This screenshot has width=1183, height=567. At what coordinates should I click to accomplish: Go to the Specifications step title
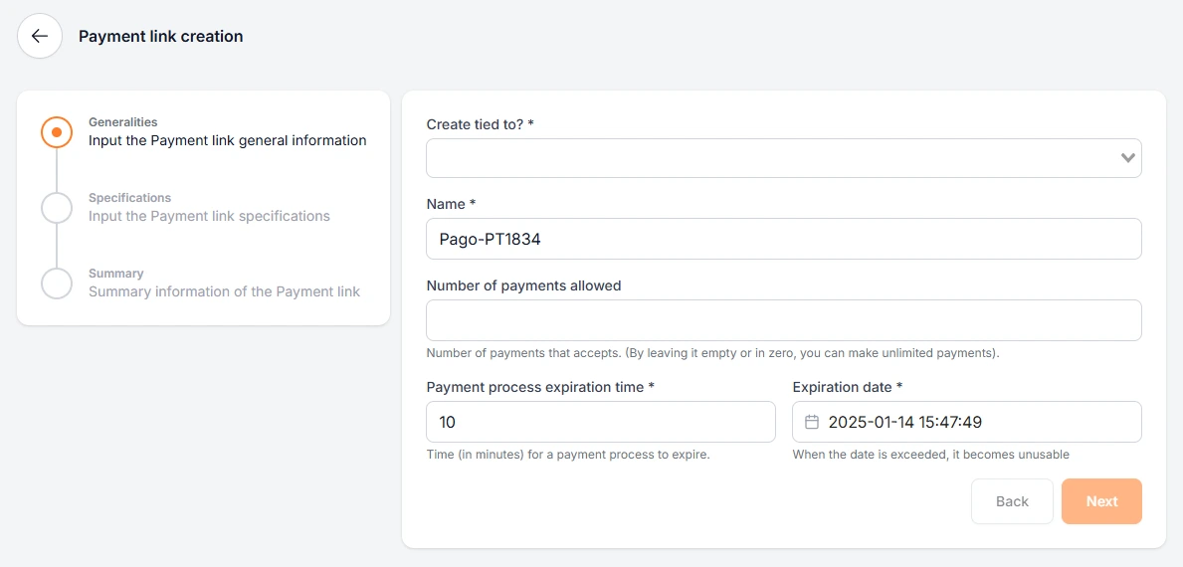[129, 198]
